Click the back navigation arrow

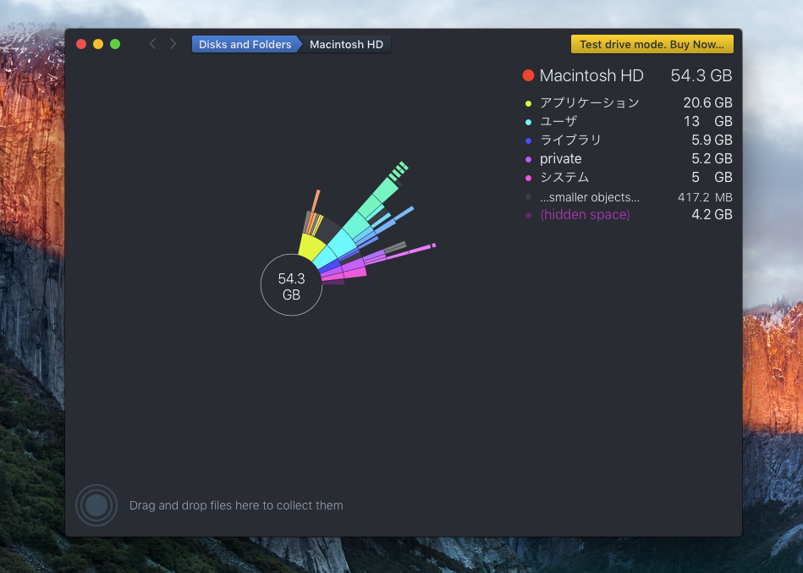152,44
